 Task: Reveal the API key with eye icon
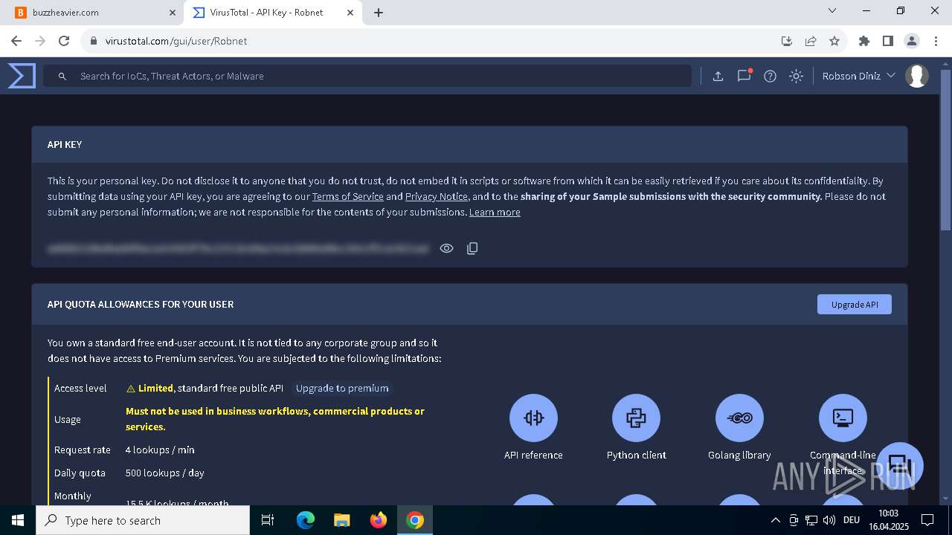pyautogui.click(x=446, y=248)
